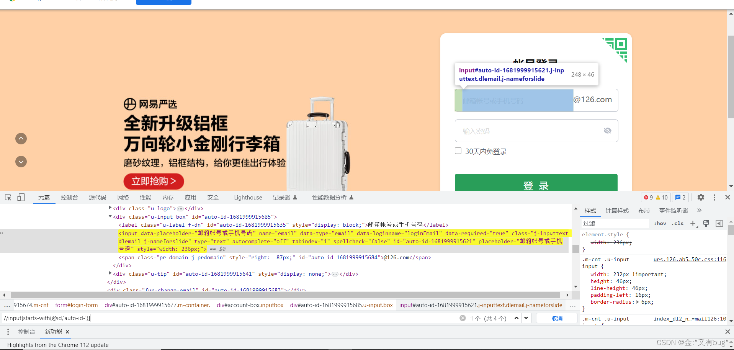
Task: Click the page vertical scrollbar
Action: (731, 77)
